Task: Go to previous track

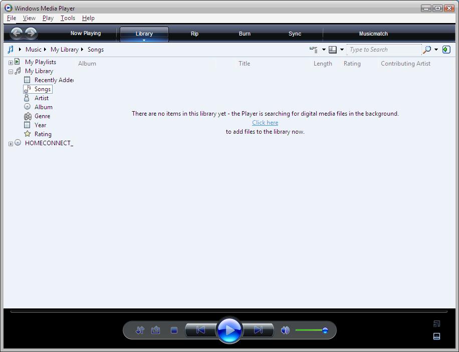Action: tap(201, 330)
